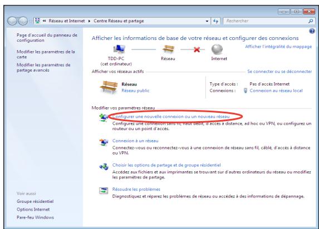Open Groupe résidentiel under Voir aussi

point(35,201)
